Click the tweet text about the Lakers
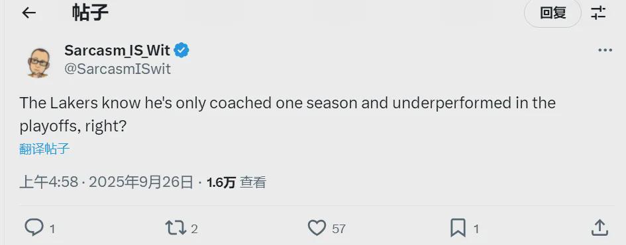 (287, 115)
